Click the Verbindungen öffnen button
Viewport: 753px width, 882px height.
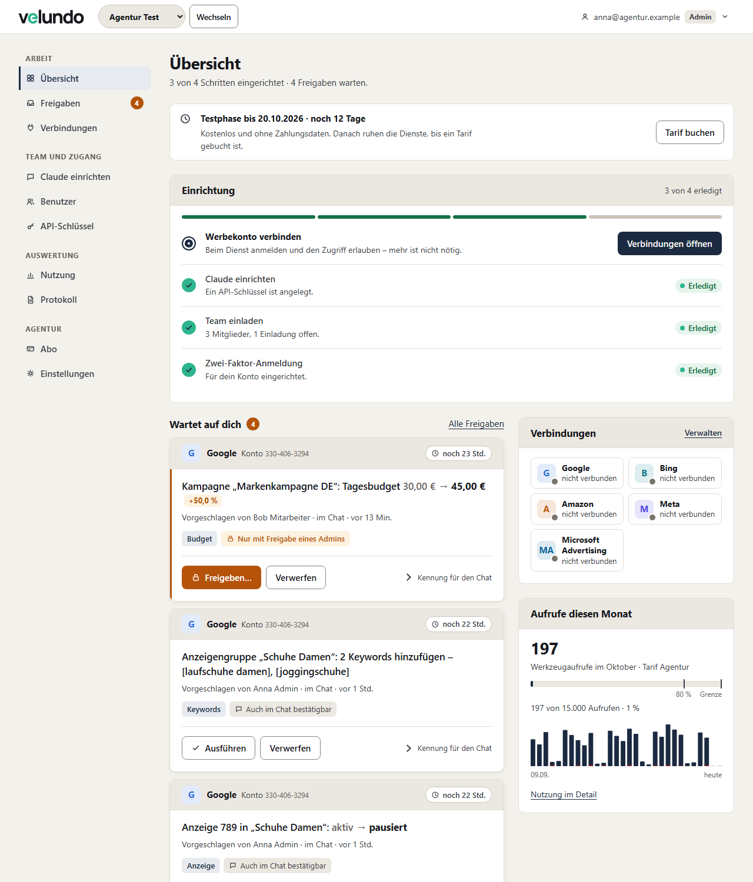click(x=669, y=243)
